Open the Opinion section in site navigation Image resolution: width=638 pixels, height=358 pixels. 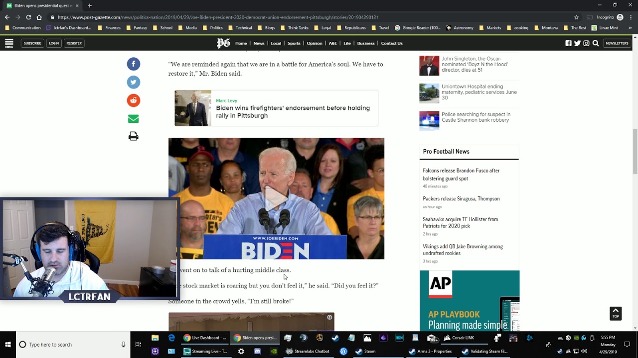(315, 43)
